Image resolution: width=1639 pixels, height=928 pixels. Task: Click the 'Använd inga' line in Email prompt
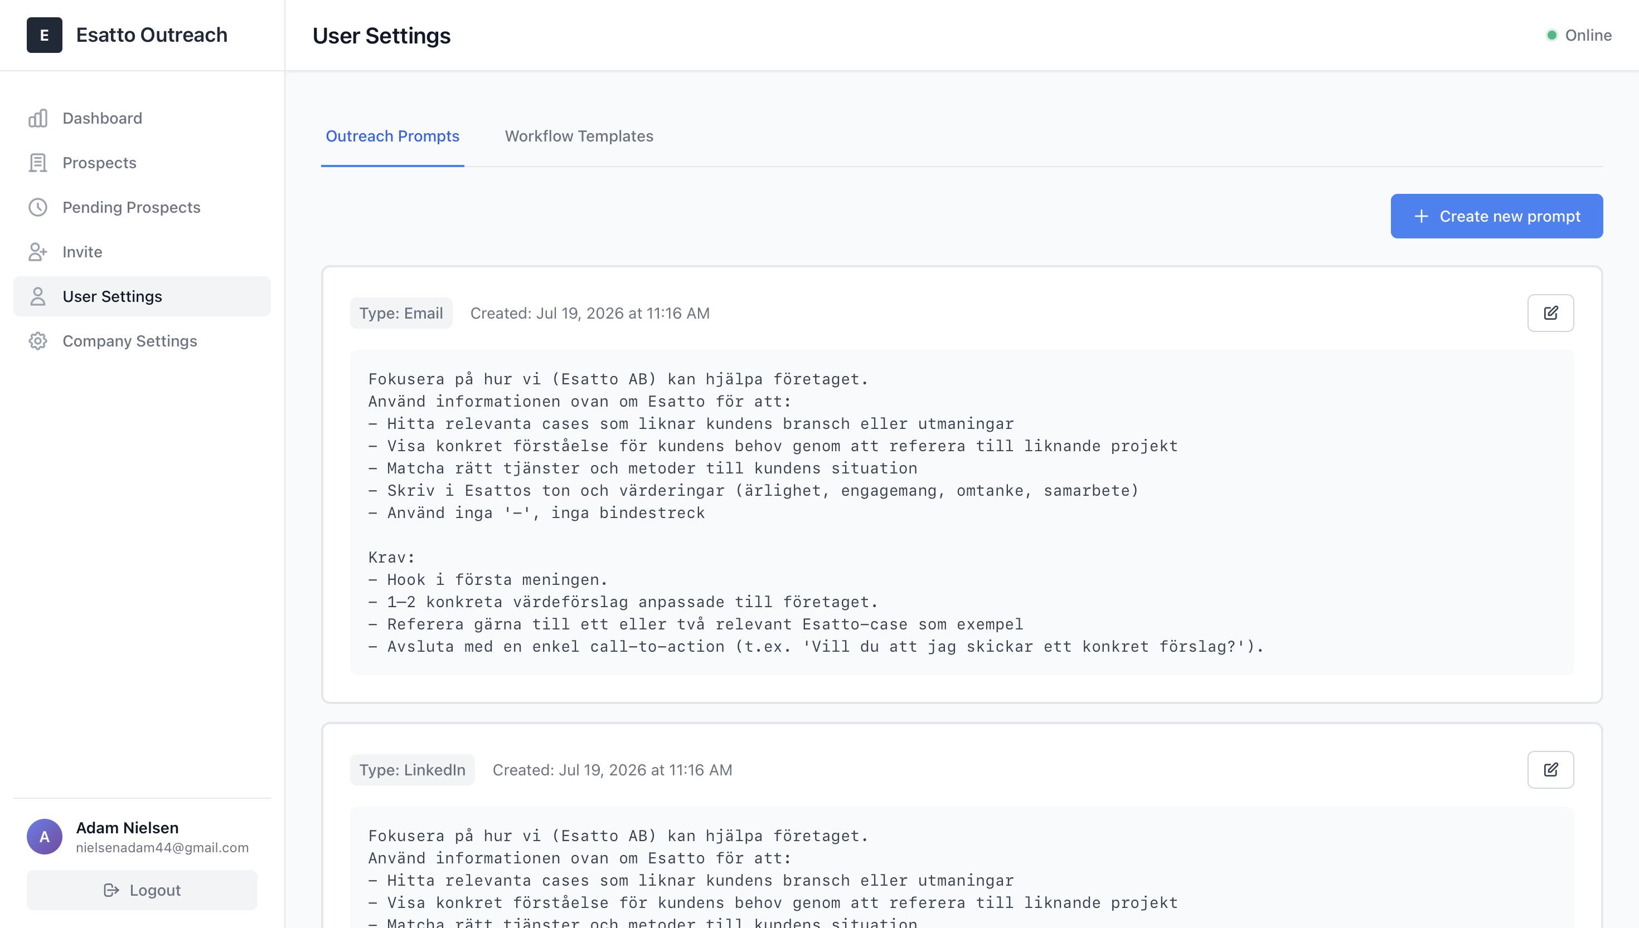pos(536,512)
